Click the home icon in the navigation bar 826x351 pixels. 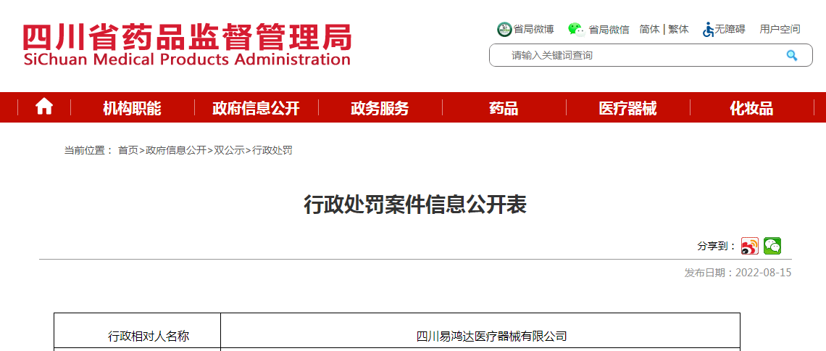[x=44, y=107]
